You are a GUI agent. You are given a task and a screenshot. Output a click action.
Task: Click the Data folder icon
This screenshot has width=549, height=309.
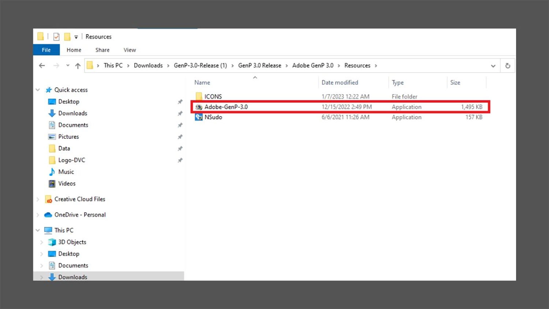pyautogui.click(x=52, y=148)
